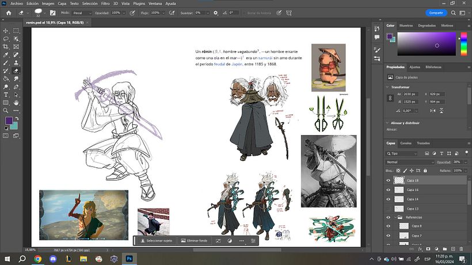
Task: Open the Opacidad dropdown in options bar
Action: click(124, 13)
